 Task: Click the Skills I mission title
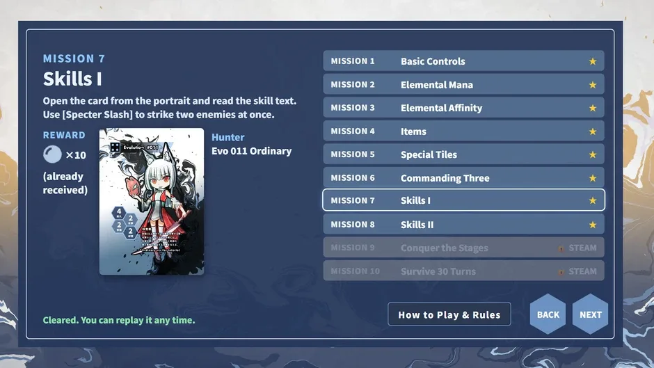(72, 79)
